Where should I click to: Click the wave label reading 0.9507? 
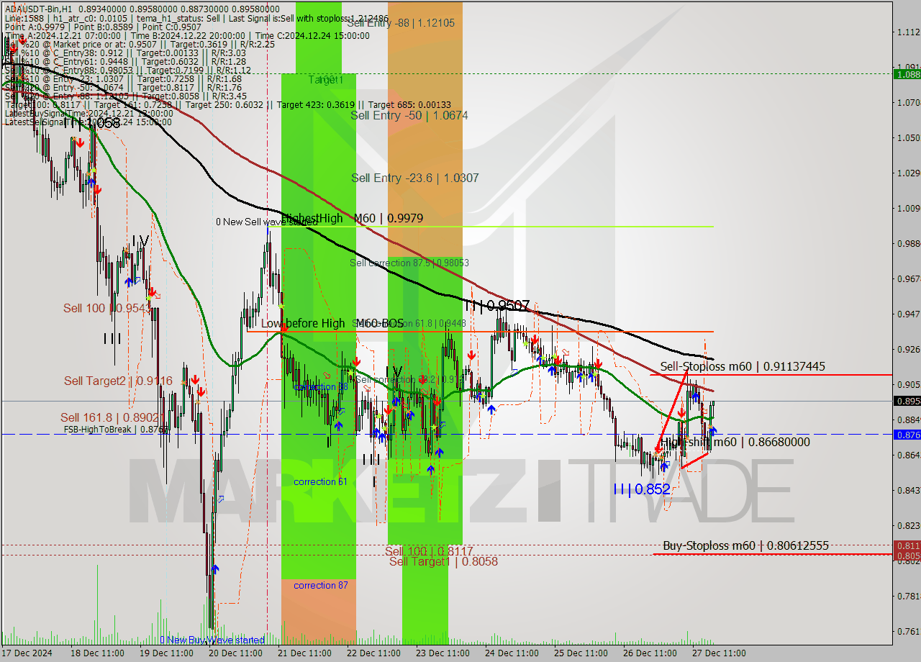496,306
